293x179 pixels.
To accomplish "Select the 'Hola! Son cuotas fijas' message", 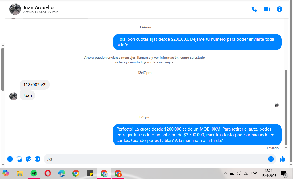I will point(197,42).
